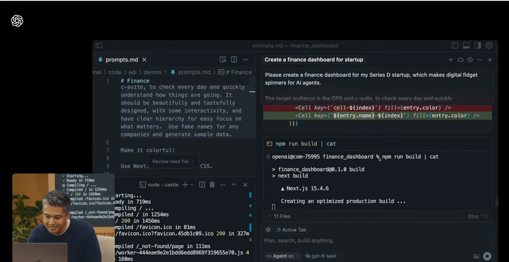Click 'Stop' to cancel the running command
Screen dimensions: 509x262
click(478, 216)
